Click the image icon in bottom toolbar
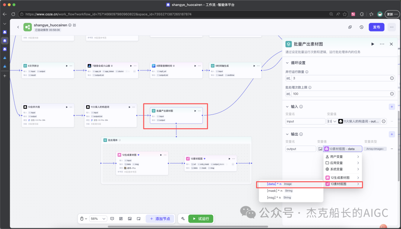 click(x=130, y=219)
